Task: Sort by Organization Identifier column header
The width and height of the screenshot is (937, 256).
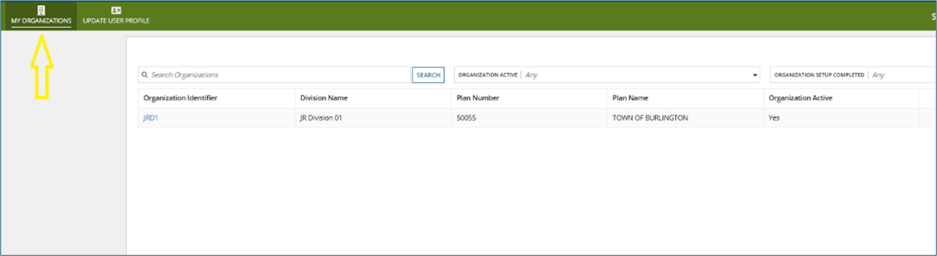Action: pos(180,98)
